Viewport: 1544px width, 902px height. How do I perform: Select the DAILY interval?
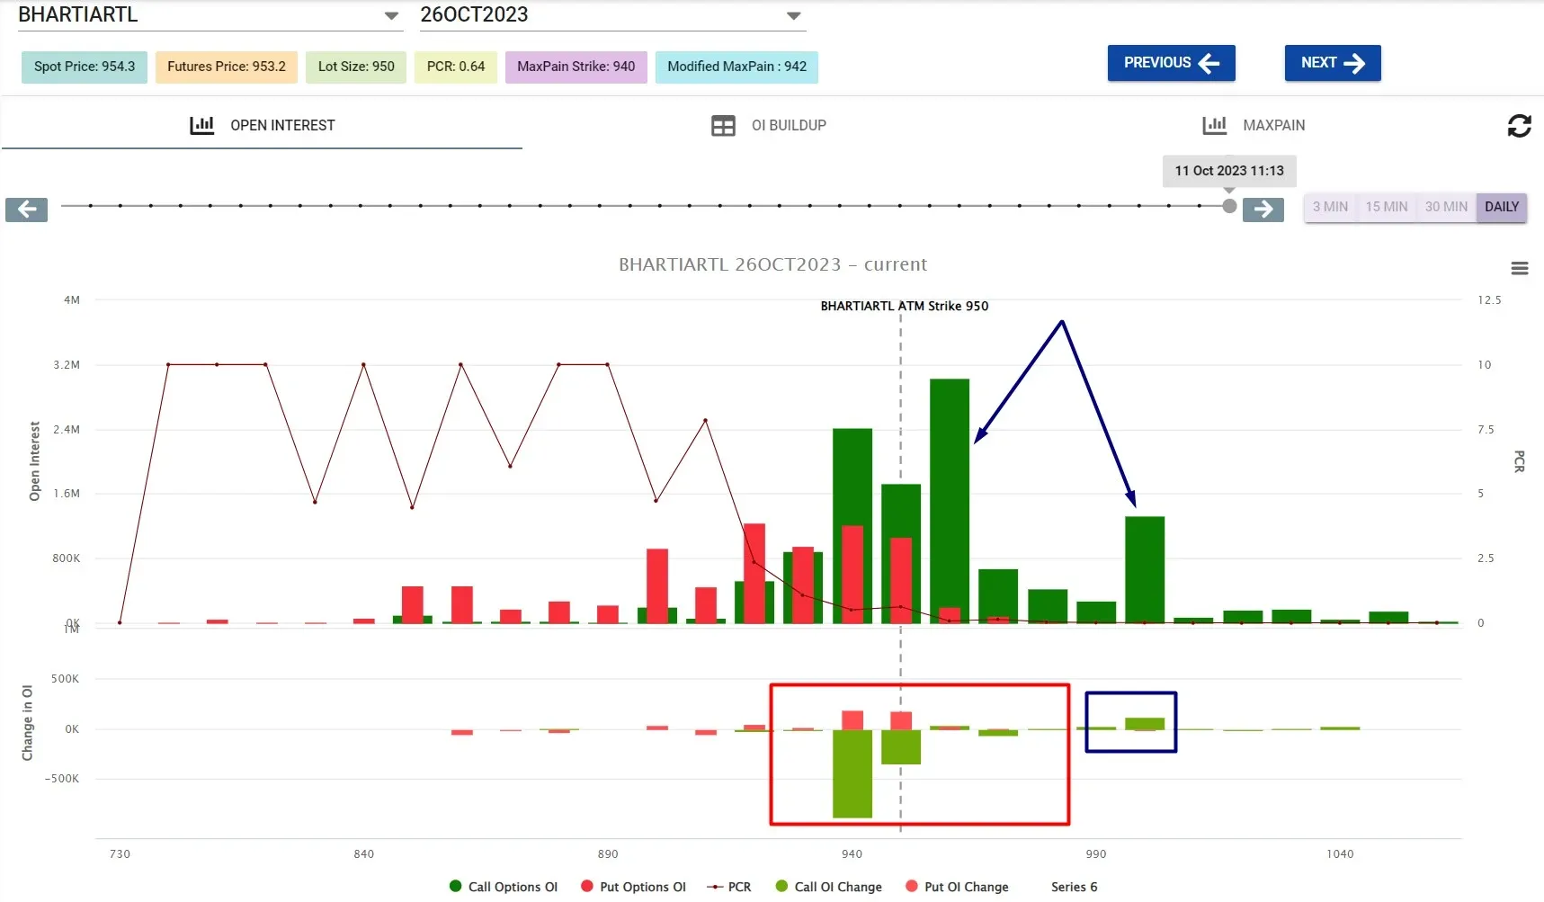click(1501, 207)
